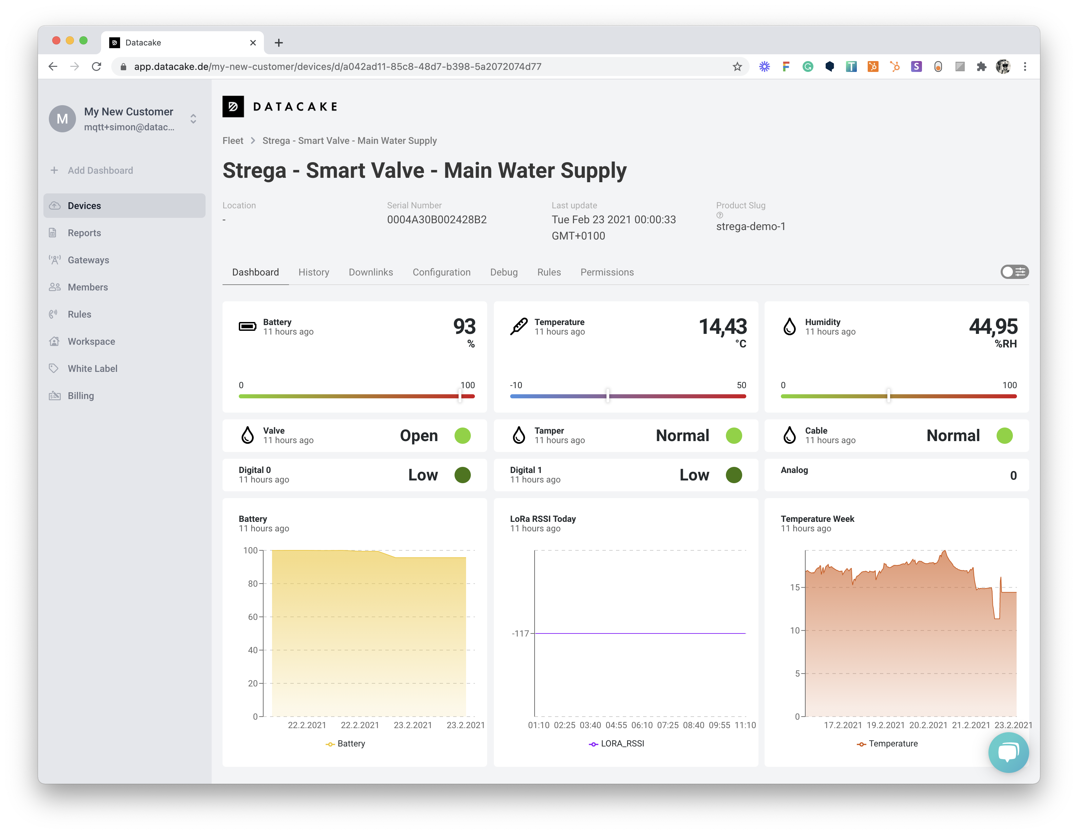1078x834 pixels.
Task: Click the browser address bar URL
Action: coord(338,67)
